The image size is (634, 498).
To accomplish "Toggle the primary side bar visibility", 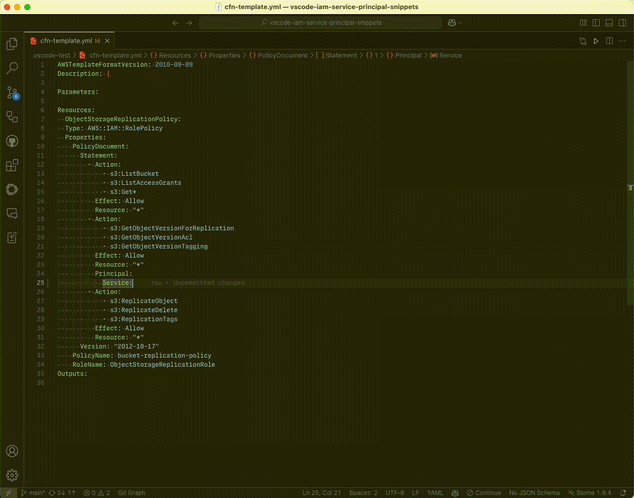I will [596, 23].
